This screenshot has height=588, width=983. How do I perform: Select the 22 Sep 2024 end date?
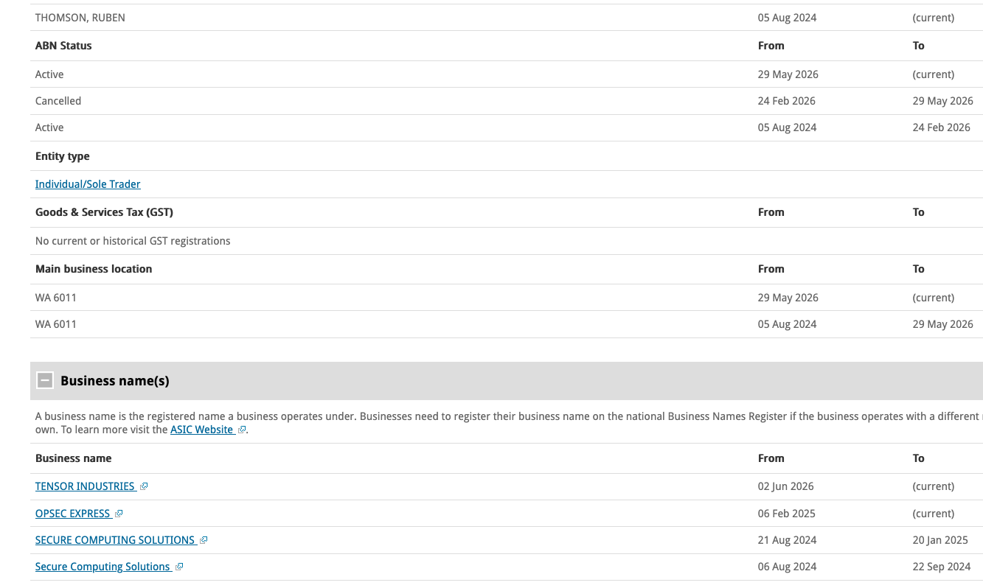click(942, 567)
